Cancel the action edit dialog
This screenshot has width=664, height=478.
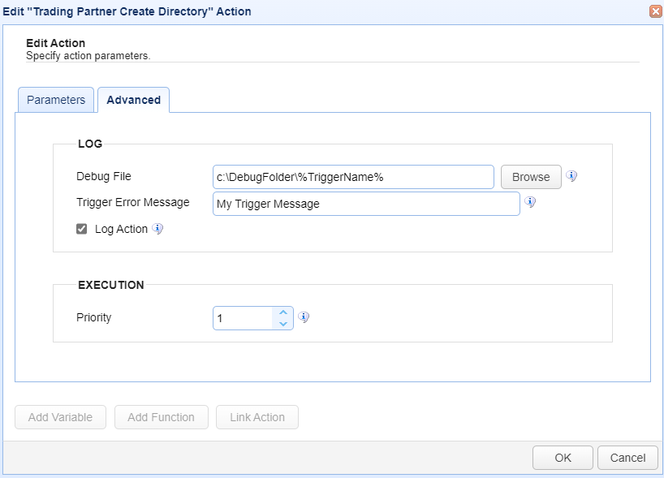click(627, 458)
